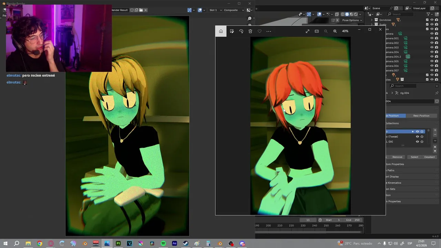The height and width of the screenshot is (248, 441).
Task: Open the edit image tool in Photos
Action: [232, 31]
